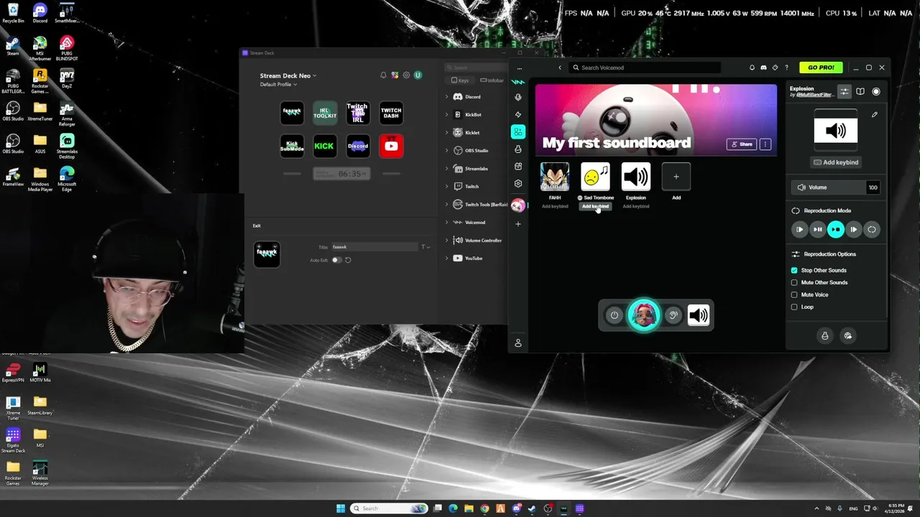Add keybind under FAHH sound
Screen dimensions: 920x517
pyautogui.click(x=555, y=207)
